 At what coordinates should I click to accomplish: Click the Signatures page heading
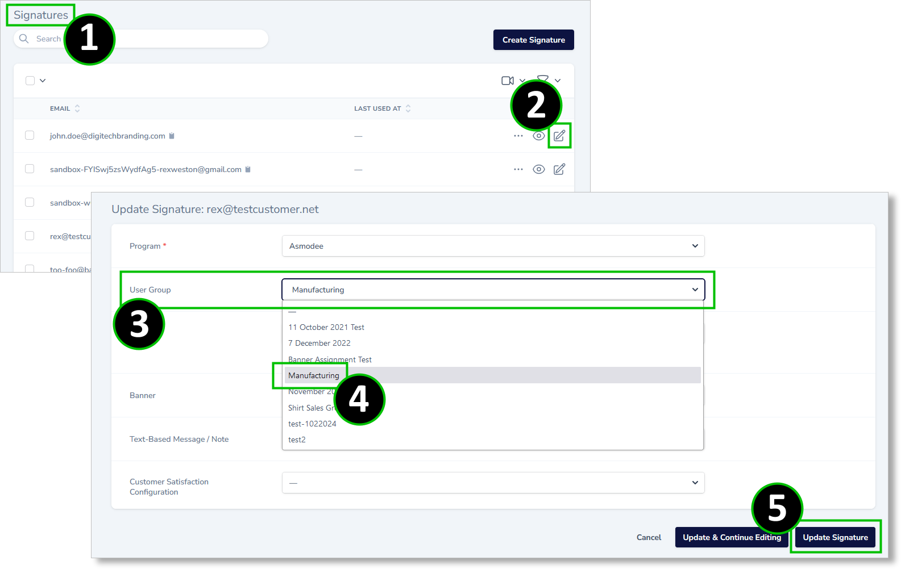41,15
